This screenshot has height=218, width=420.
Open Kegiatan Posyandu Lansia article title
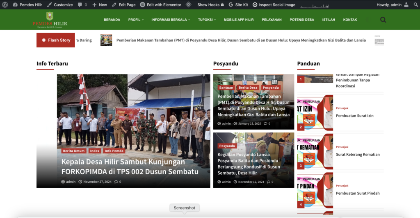[249, 164]
